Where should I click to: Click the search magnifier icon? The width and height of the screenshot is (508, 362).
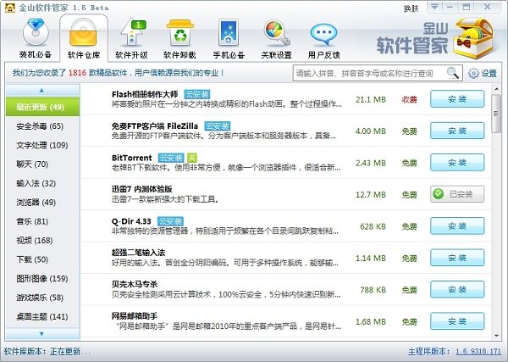pyautogui.click(x=455, y=73)
